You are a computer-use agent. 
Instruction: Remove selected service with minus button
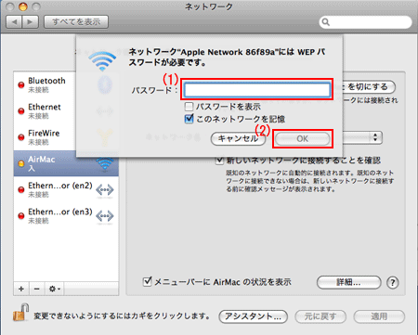(x=37, y=289)
